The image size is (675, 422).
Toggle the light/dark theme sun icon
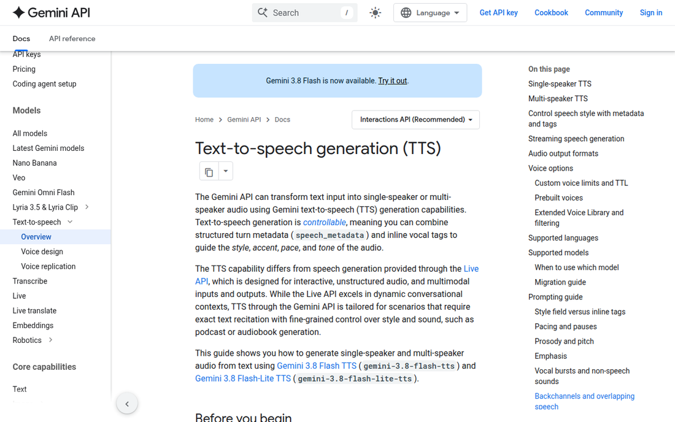[x=376, y=13]
